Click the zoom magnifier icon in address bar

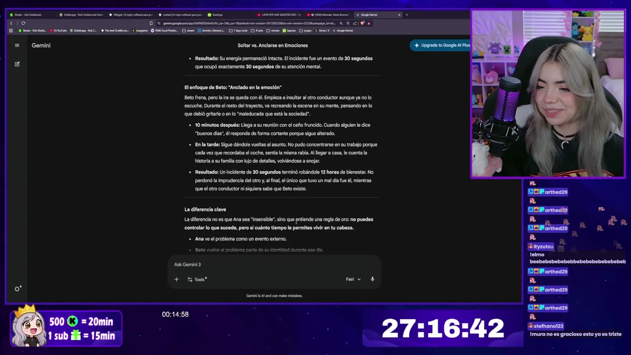(349, 23)
